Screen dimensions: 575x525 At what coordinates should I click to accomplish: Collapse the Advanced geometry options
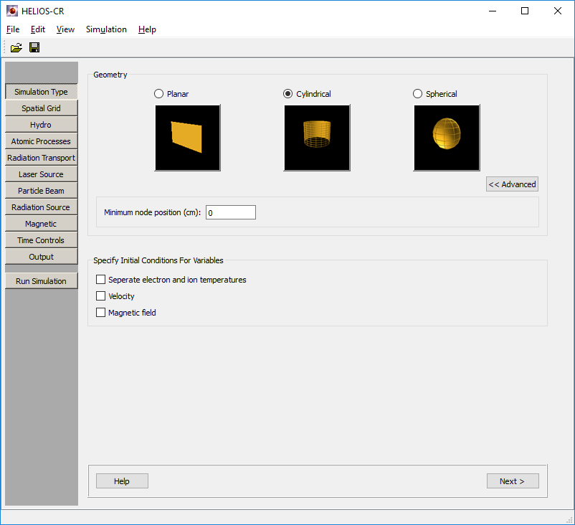[512, 184]
